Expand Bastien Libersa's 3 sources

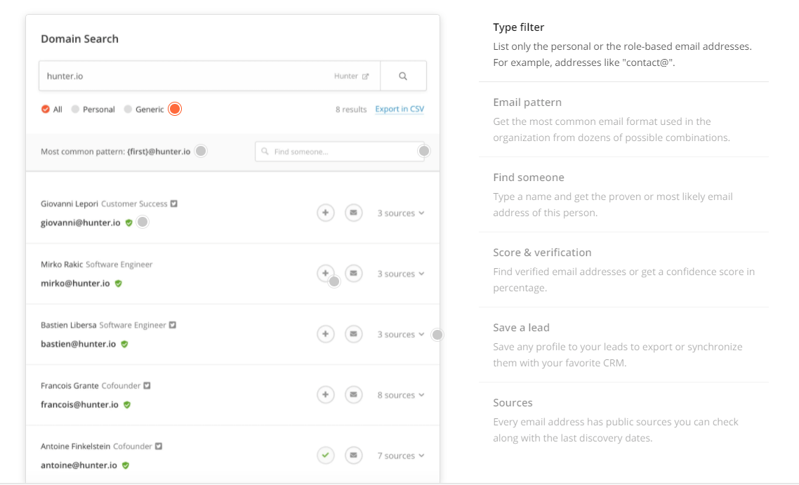click(400, 334)
